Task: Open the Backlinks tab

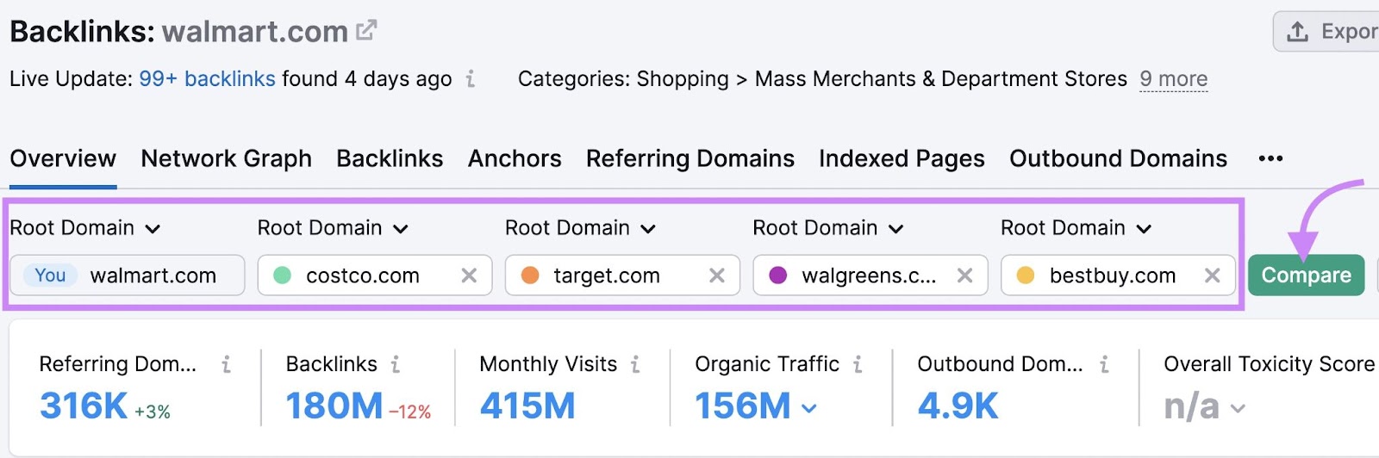Action: (390, 159)
